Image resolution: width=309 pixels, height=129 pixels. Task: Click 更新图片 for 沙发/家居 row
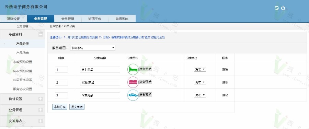point(146,82)
